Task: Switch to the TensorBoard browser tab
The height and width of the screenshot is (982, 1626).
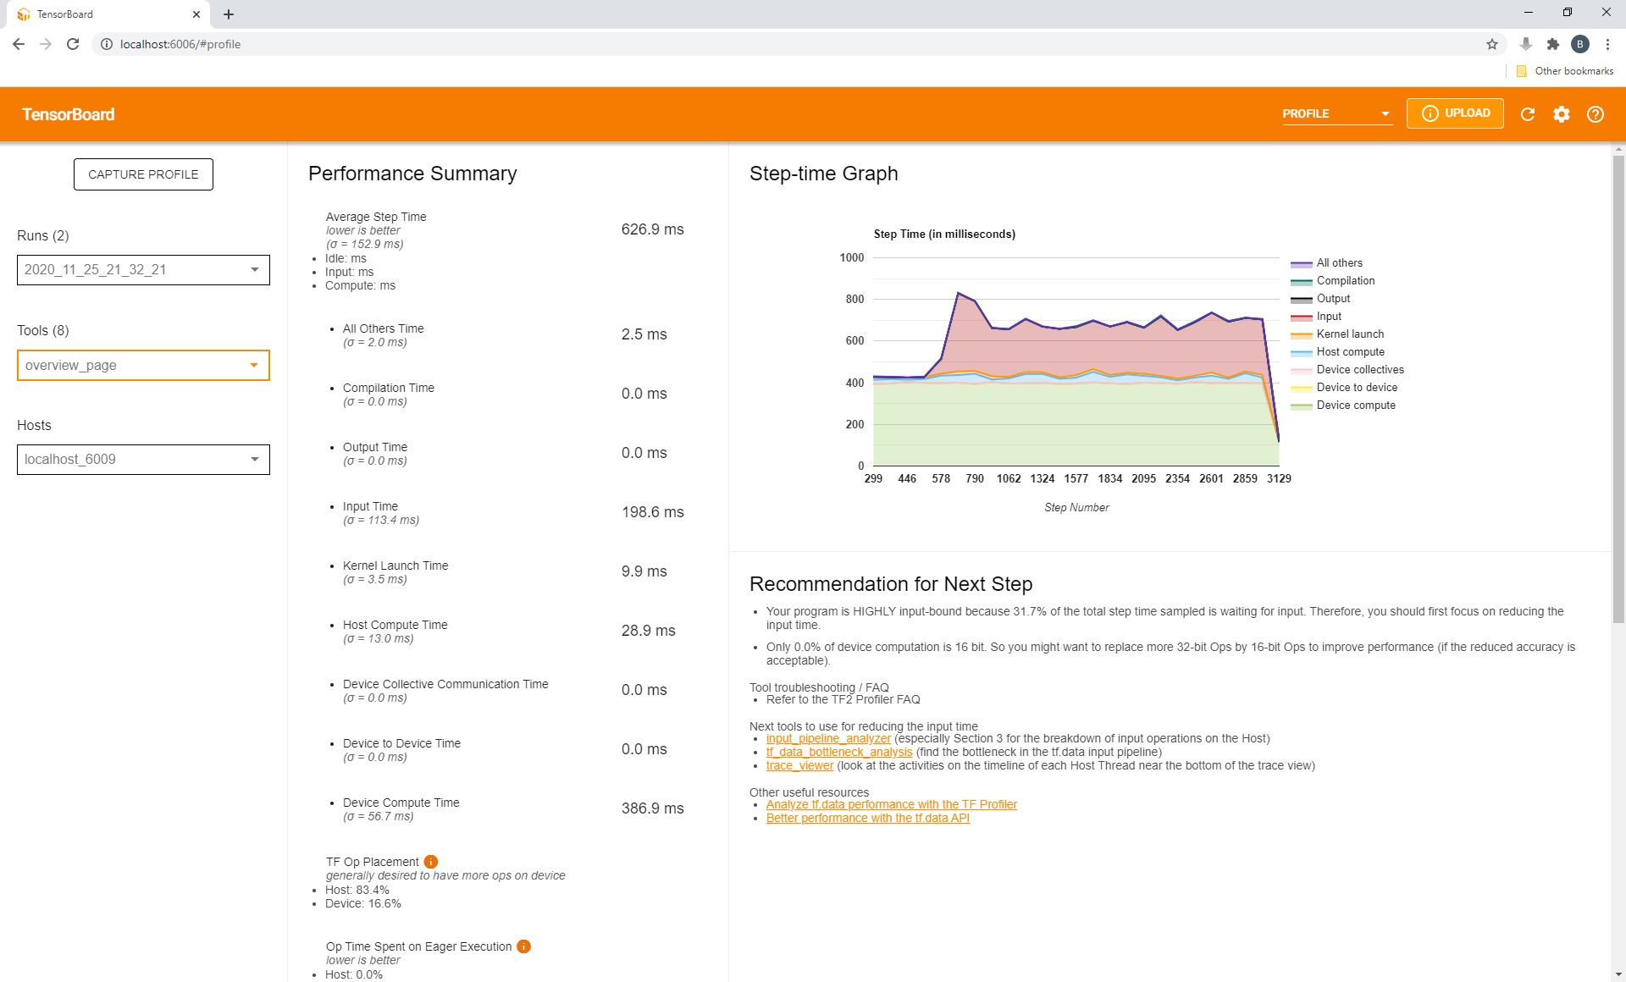Action: click(x=102, y=14)
